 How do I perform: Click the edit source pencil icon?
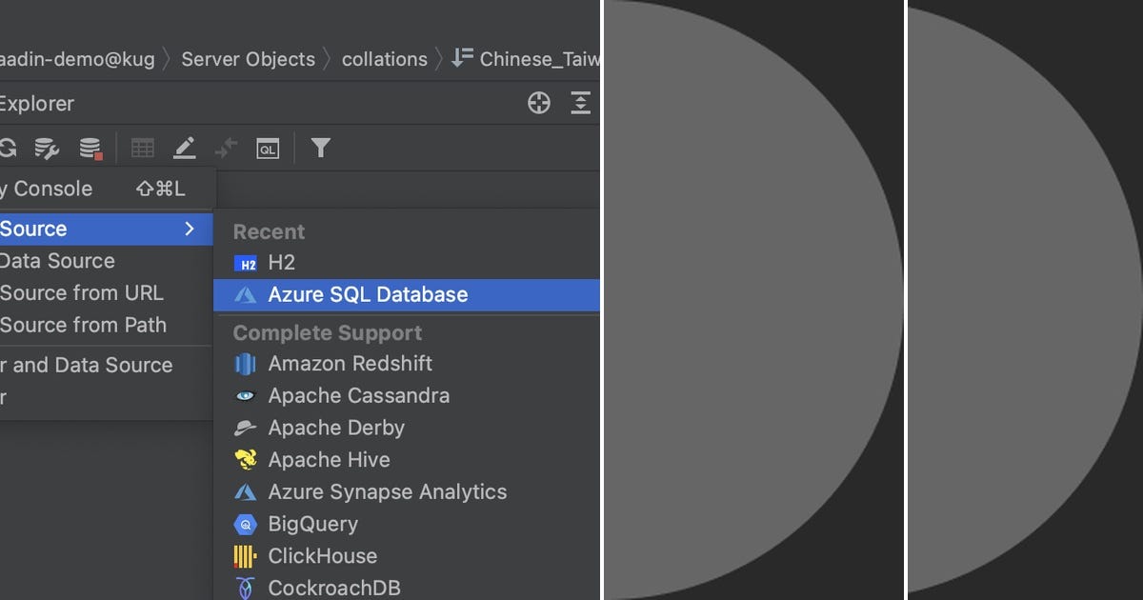point(184,149)
